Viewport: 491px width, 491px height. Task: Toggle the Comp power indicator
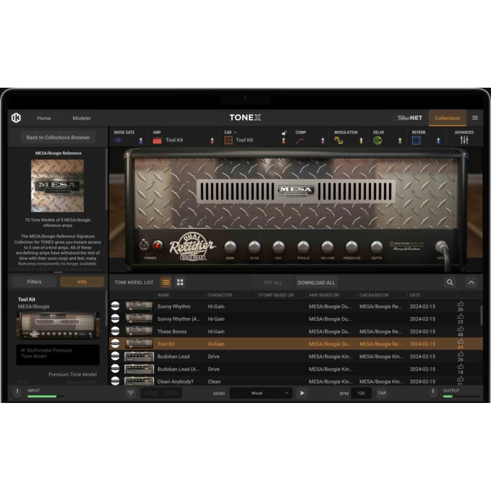[322, 141]
